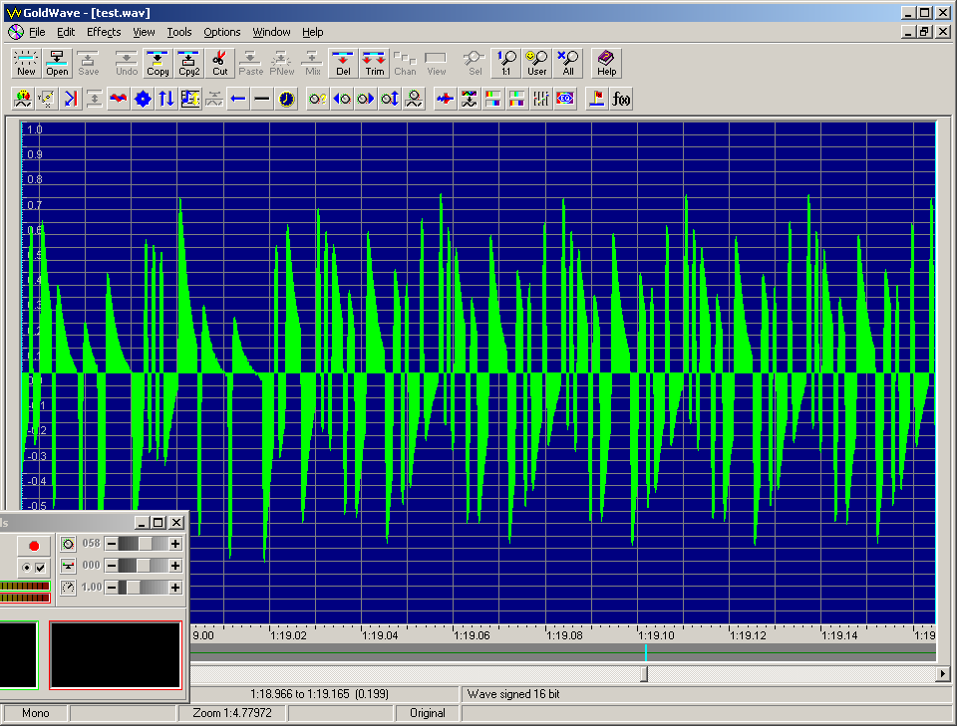Click the horizontal scrollbar right arrow
The height and width of the screenshot is (726, 957).
943,674
